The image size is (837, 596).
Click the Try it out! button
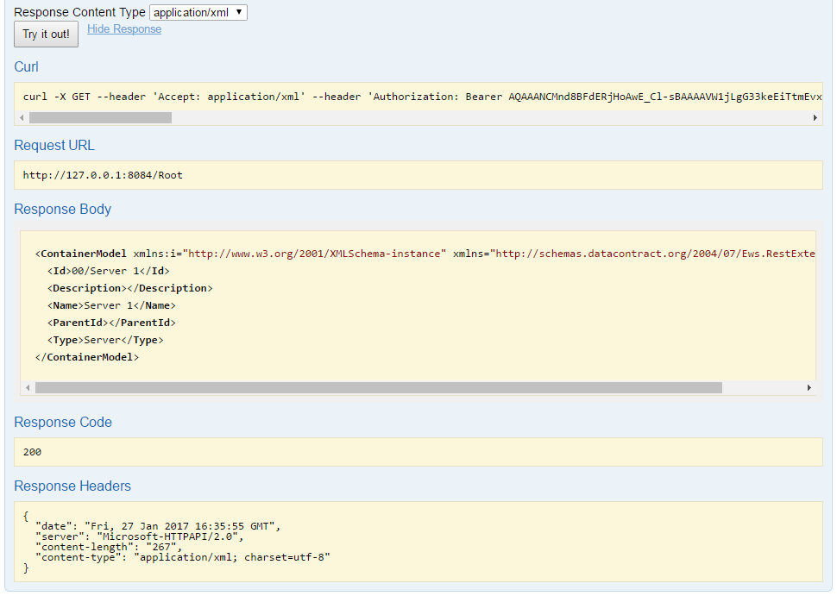coord(46,35)
